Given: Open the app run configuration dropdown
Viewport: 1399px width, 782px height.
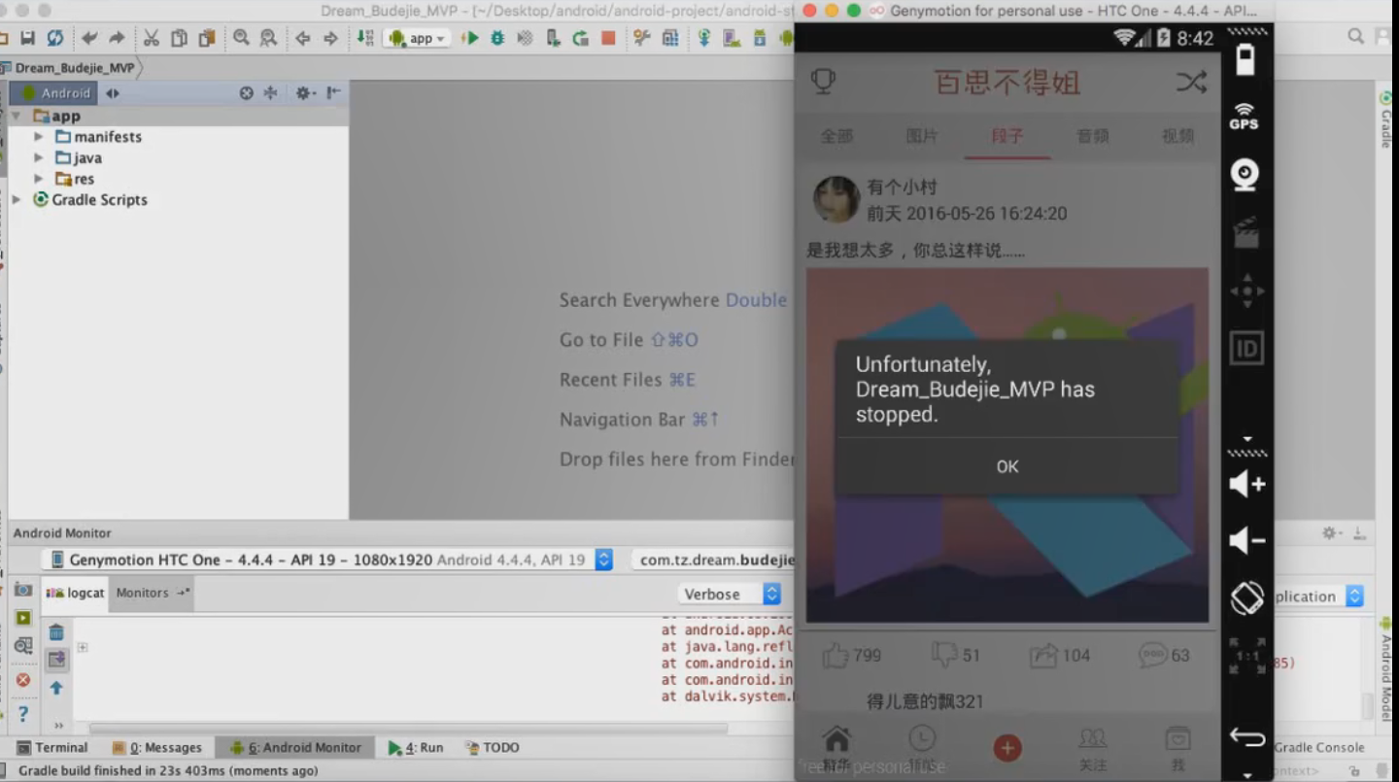Looking at the screenshot, I should click(417, 38).
